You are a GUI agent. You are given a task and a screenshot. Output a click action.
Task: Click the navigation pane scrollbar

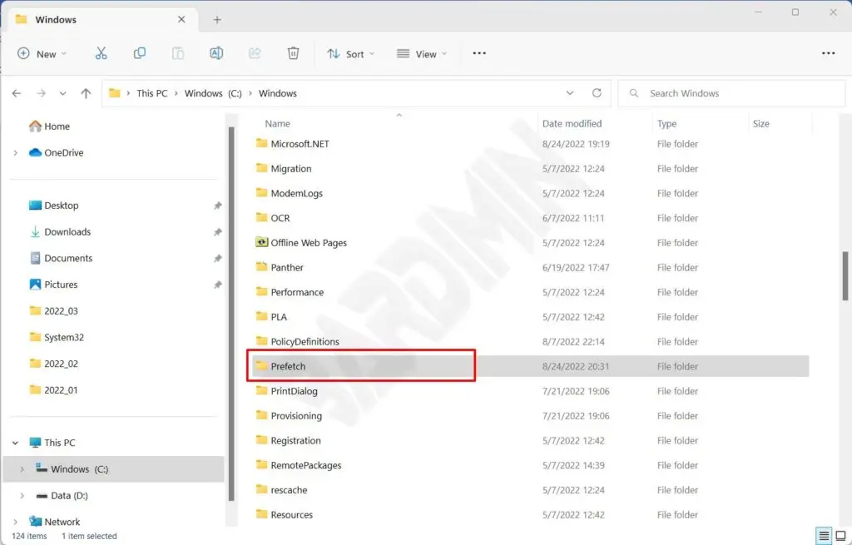pyautogui.click(x=231, y=314)
